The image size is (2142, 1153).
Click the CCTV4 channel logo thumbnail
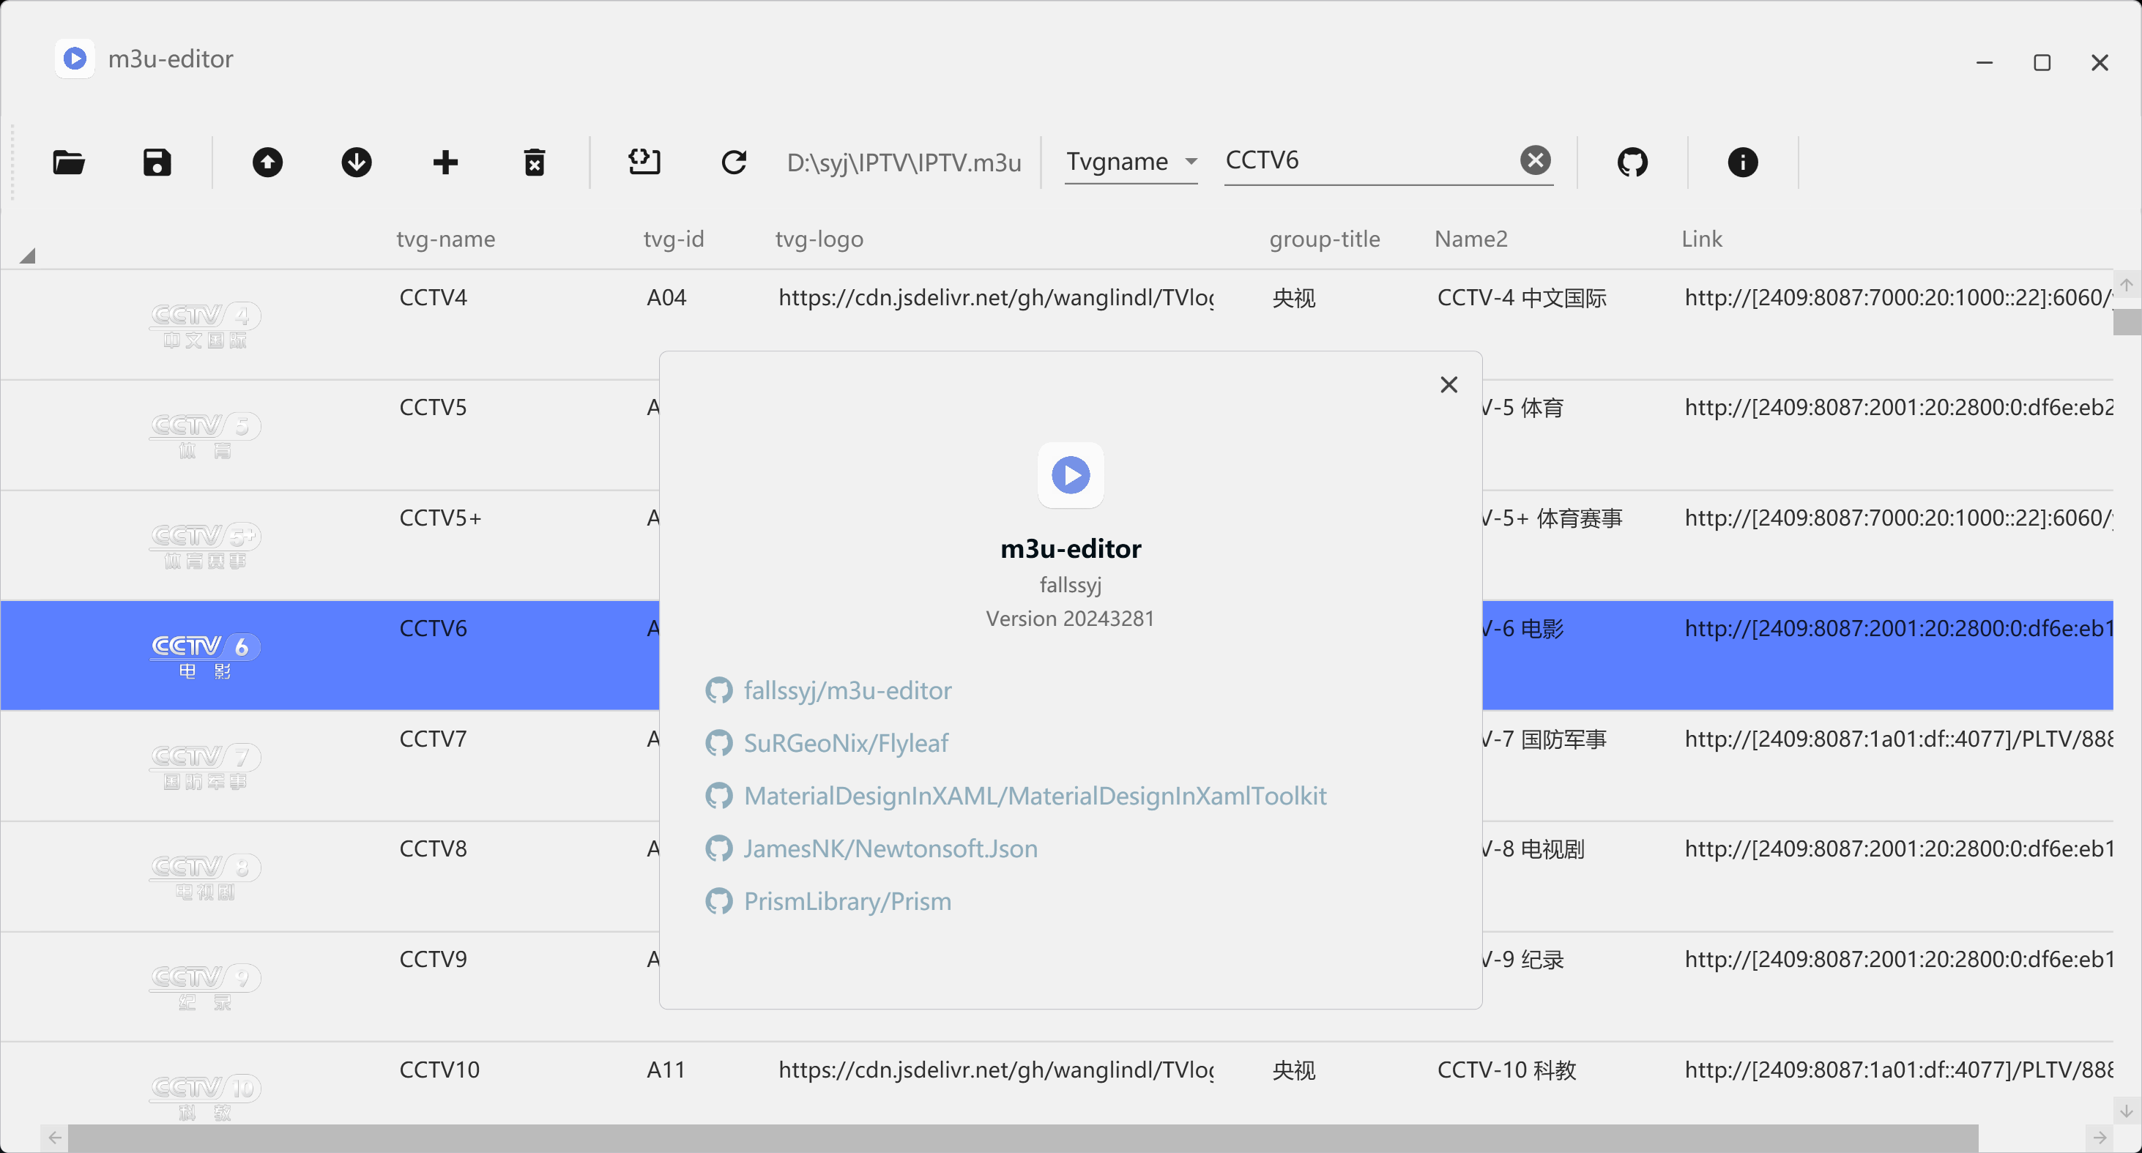pyautogui.click(x=204, y=324)
